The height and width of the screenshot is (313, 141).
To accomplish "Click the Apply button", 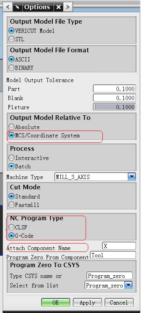I will pos(88,303).
